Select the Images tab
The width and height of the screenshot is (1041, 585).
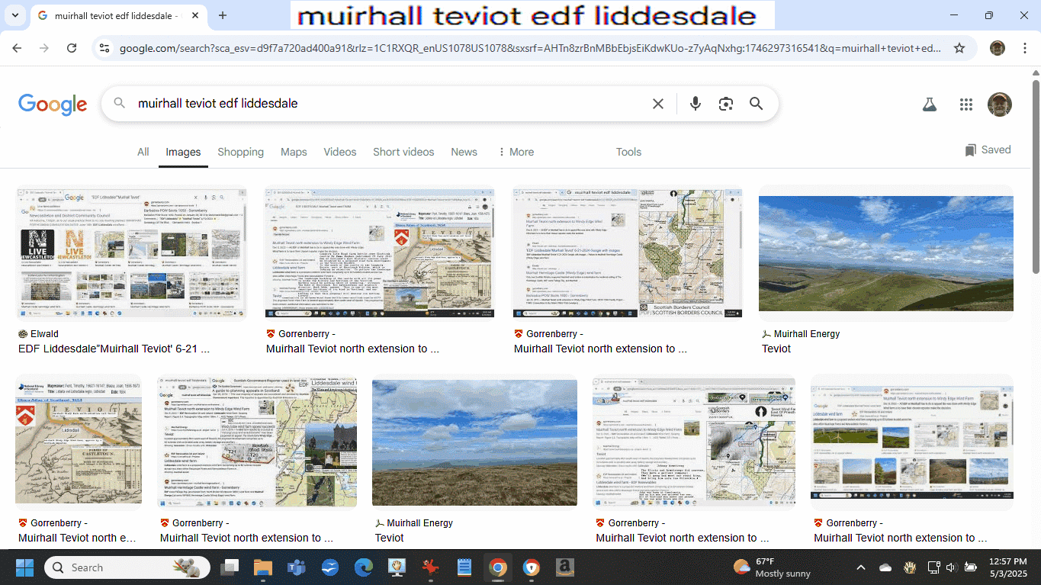[183, 152]
